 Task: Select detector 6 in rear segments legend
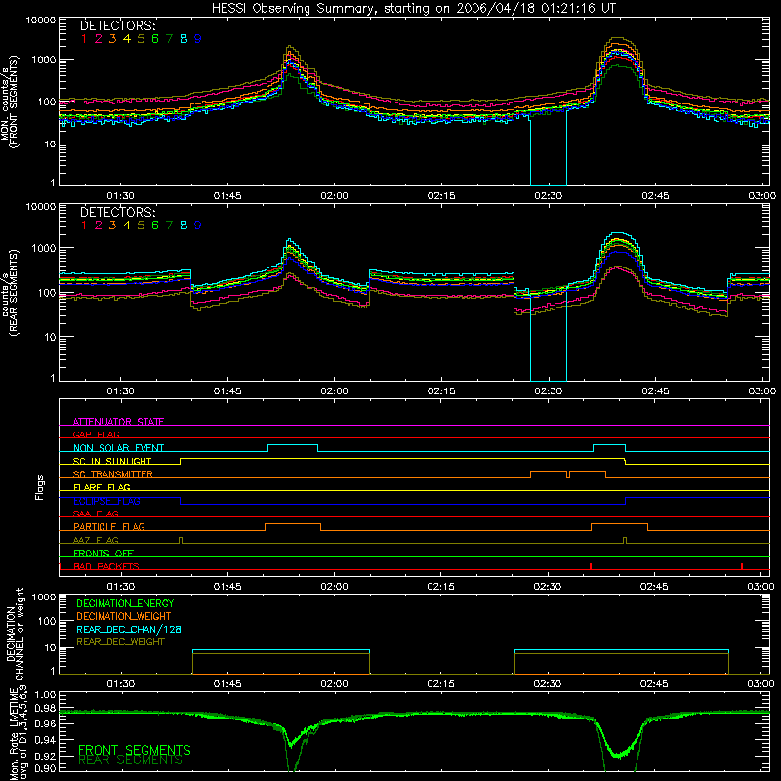click(155, 226)
